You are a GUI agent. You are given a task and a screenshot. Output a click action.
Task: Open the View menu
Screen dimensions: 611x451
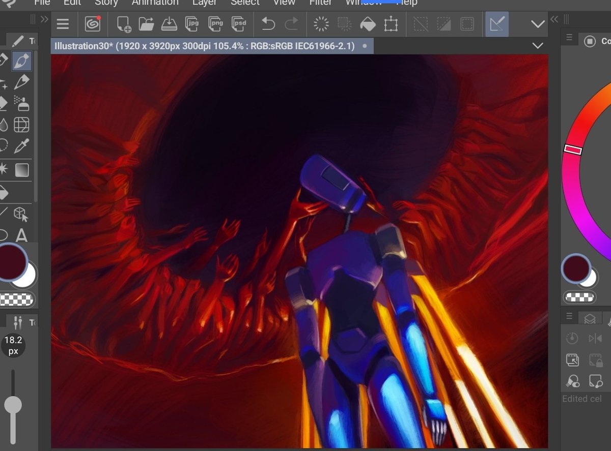(x=284, y=3)
